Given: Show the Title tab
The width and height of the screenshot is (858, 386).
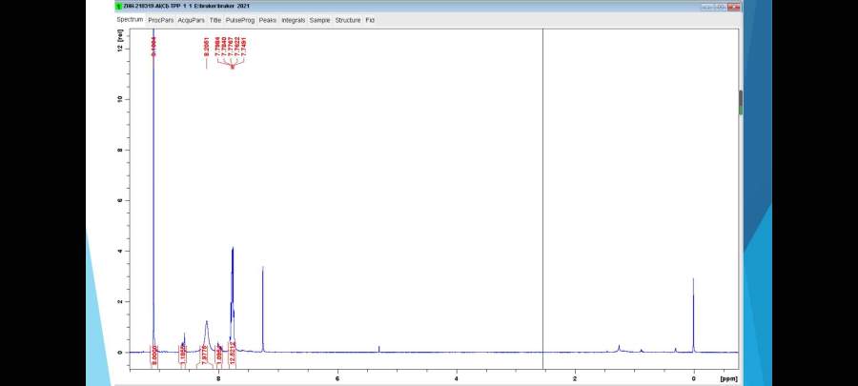Looking at the screenshot, I should (x=215, y=20).
